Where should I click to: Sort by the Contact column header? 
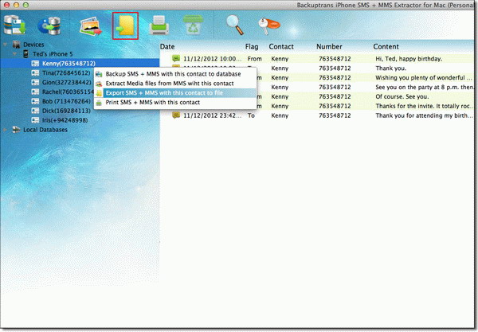tap(281, 47)
